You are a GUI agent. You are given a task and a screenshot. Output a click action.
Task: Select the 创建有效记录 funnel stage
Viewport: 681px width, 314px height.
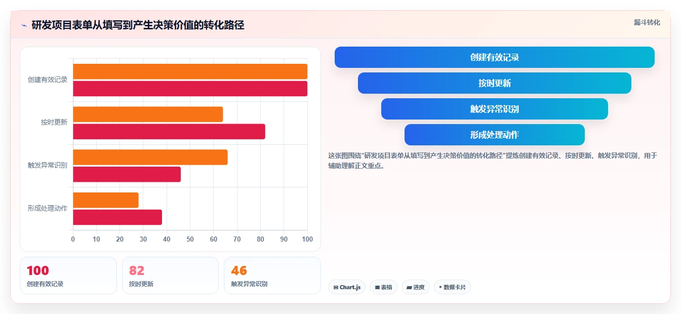coord(494,57)
